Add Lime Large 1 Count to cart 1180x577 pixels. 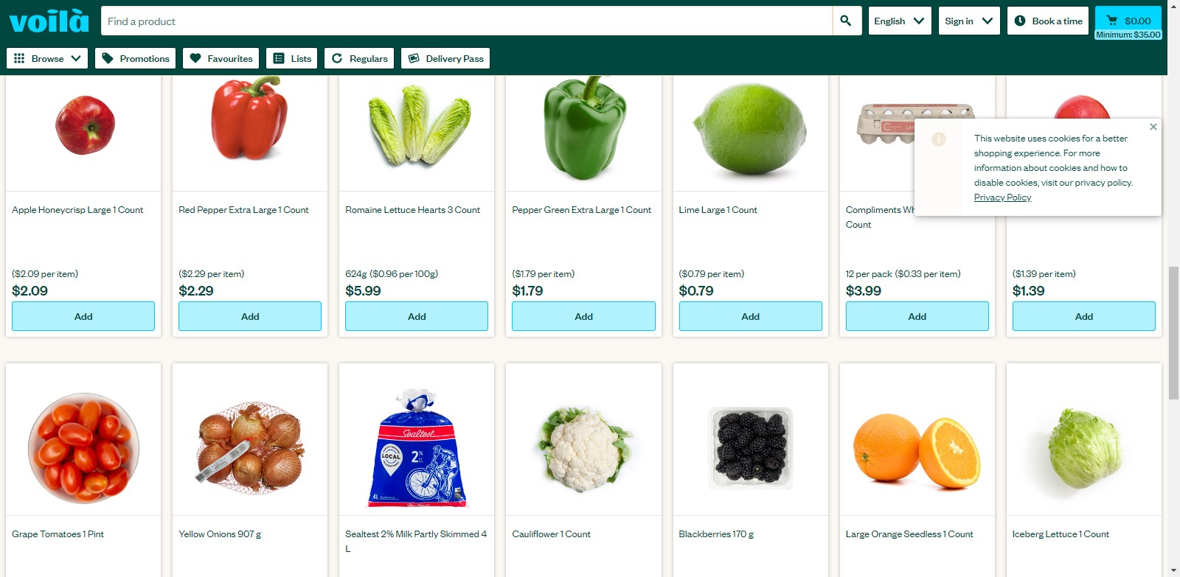point(750,316)
